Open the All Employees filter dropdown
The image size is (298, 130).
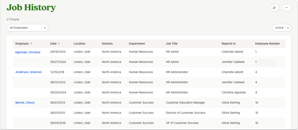pos(28,28)
